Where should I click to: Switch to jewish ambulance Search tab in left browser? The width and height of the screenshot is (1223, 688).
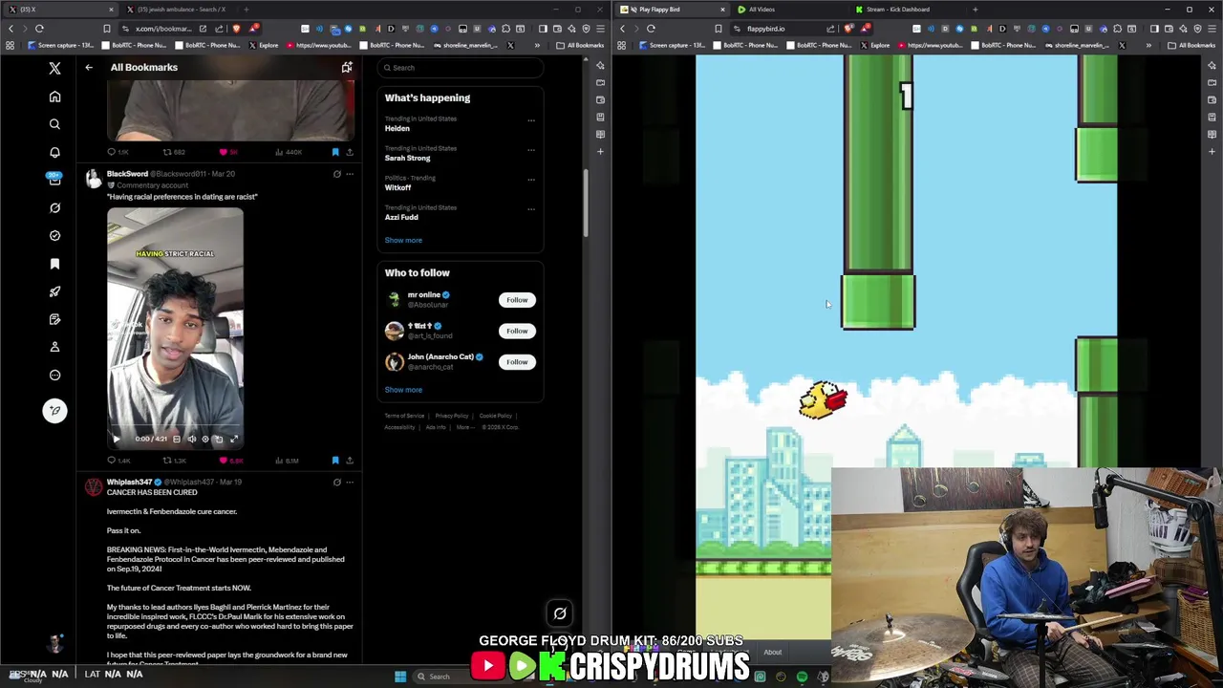point(178,10)
